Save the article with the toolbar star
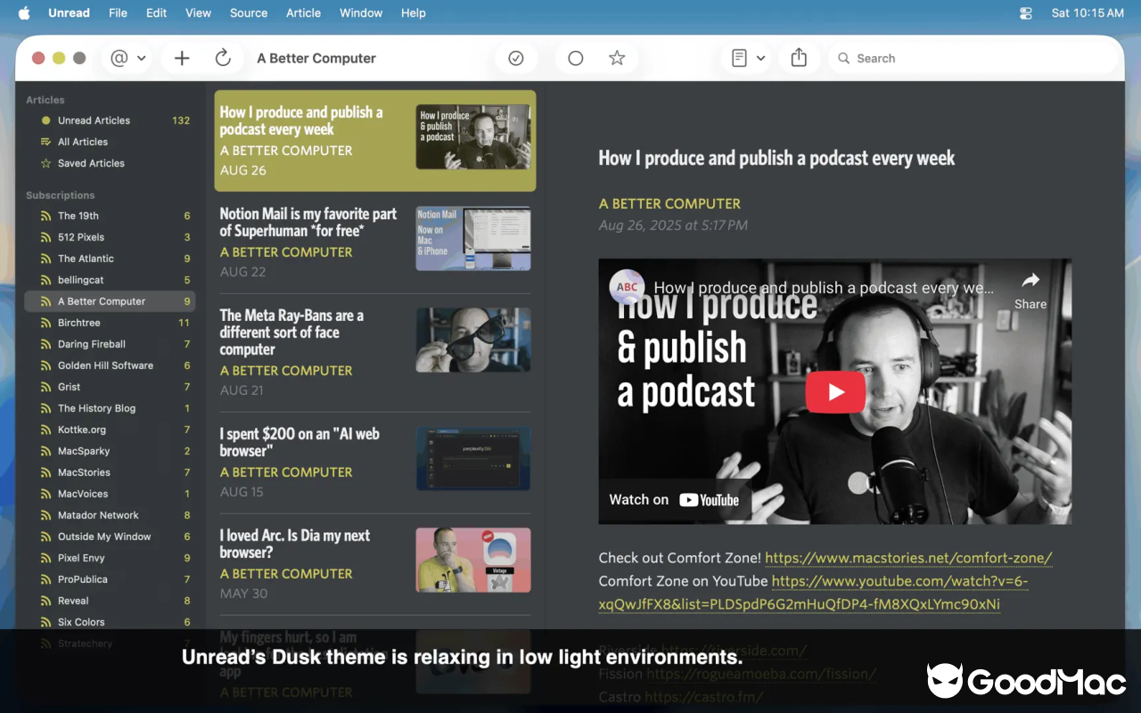 click(617, 58)
